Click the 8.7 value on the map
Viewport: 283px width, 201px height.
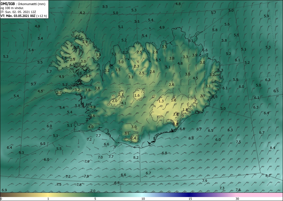click(268, 175)
